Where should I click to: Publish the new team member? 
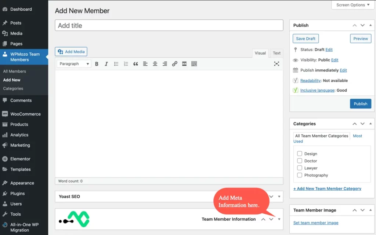(361, 104)
